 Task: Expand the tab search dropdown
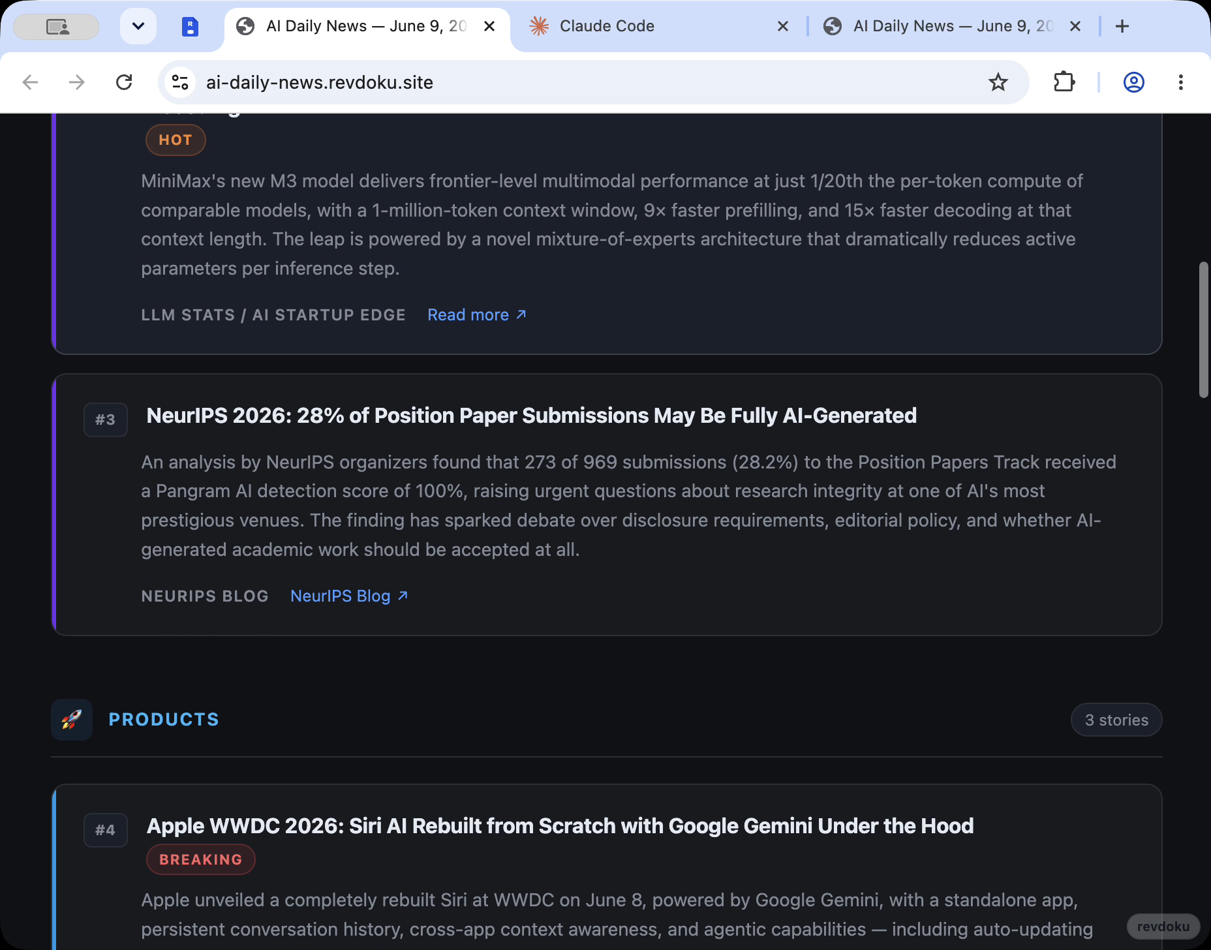pos(138,26)
